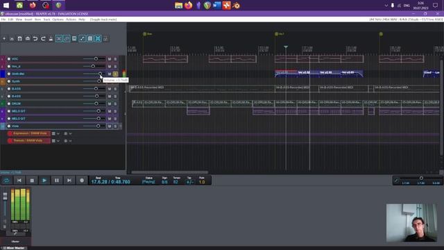444x250 pixels.
Task: Open the File menu
Action: coord(3,19)
